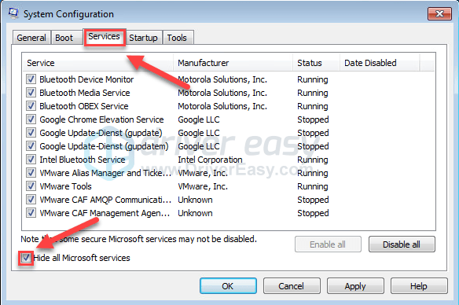Click Stopped status for VMware CAF Management
This screenshot has height=305, width=459.
coord(313,213)
